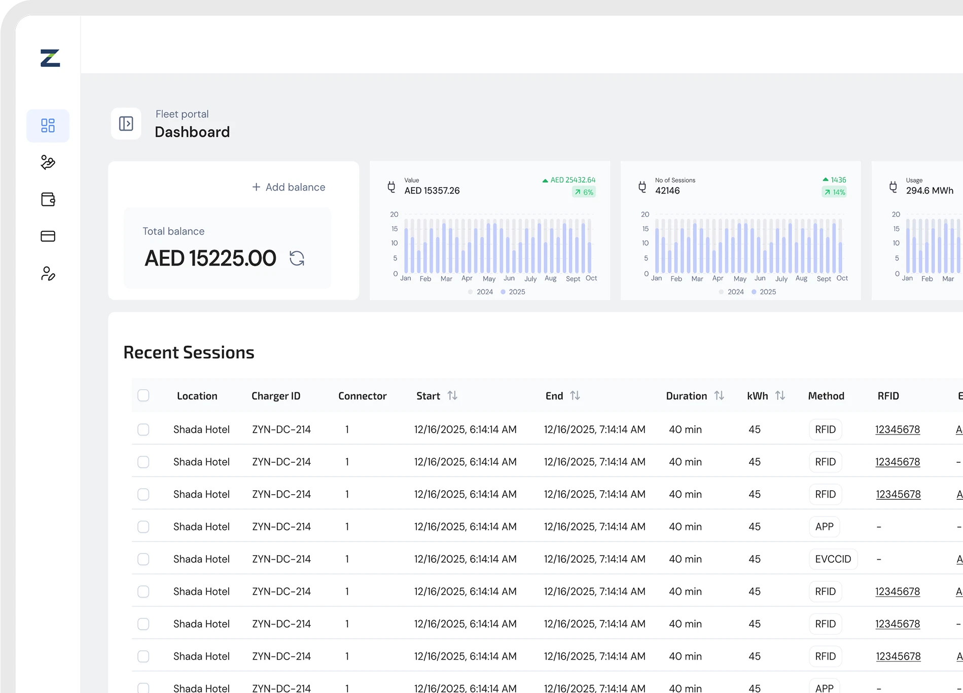963x693 pixels.
Task: Click the plug icon in Usage card
Action: (893, 187)
